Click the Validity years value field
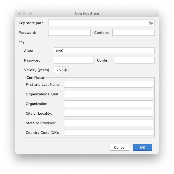Image resolution: width=174 pixels, height=174 pixels. pyautogui.click(x=58, y=70)
